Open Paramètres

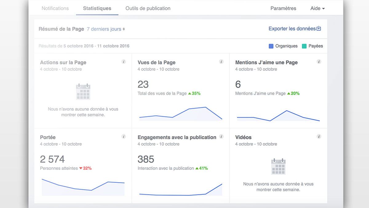(283, 8)
